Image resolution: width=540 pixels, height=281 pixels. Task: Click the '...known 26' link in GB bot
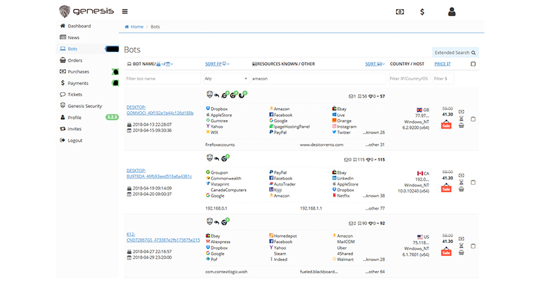click(x=374, y=132)
